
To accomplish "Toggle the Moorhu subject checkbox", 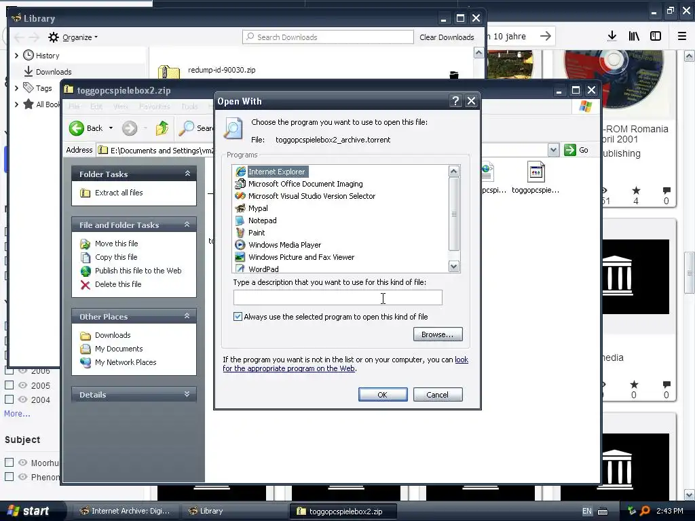I will pyautogui.click(x=9, y=462).
